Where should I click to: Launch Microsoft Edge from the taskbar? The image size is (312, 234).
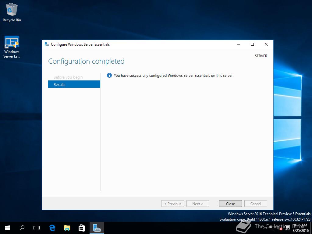pyautogui.click(x=52, y=228)
